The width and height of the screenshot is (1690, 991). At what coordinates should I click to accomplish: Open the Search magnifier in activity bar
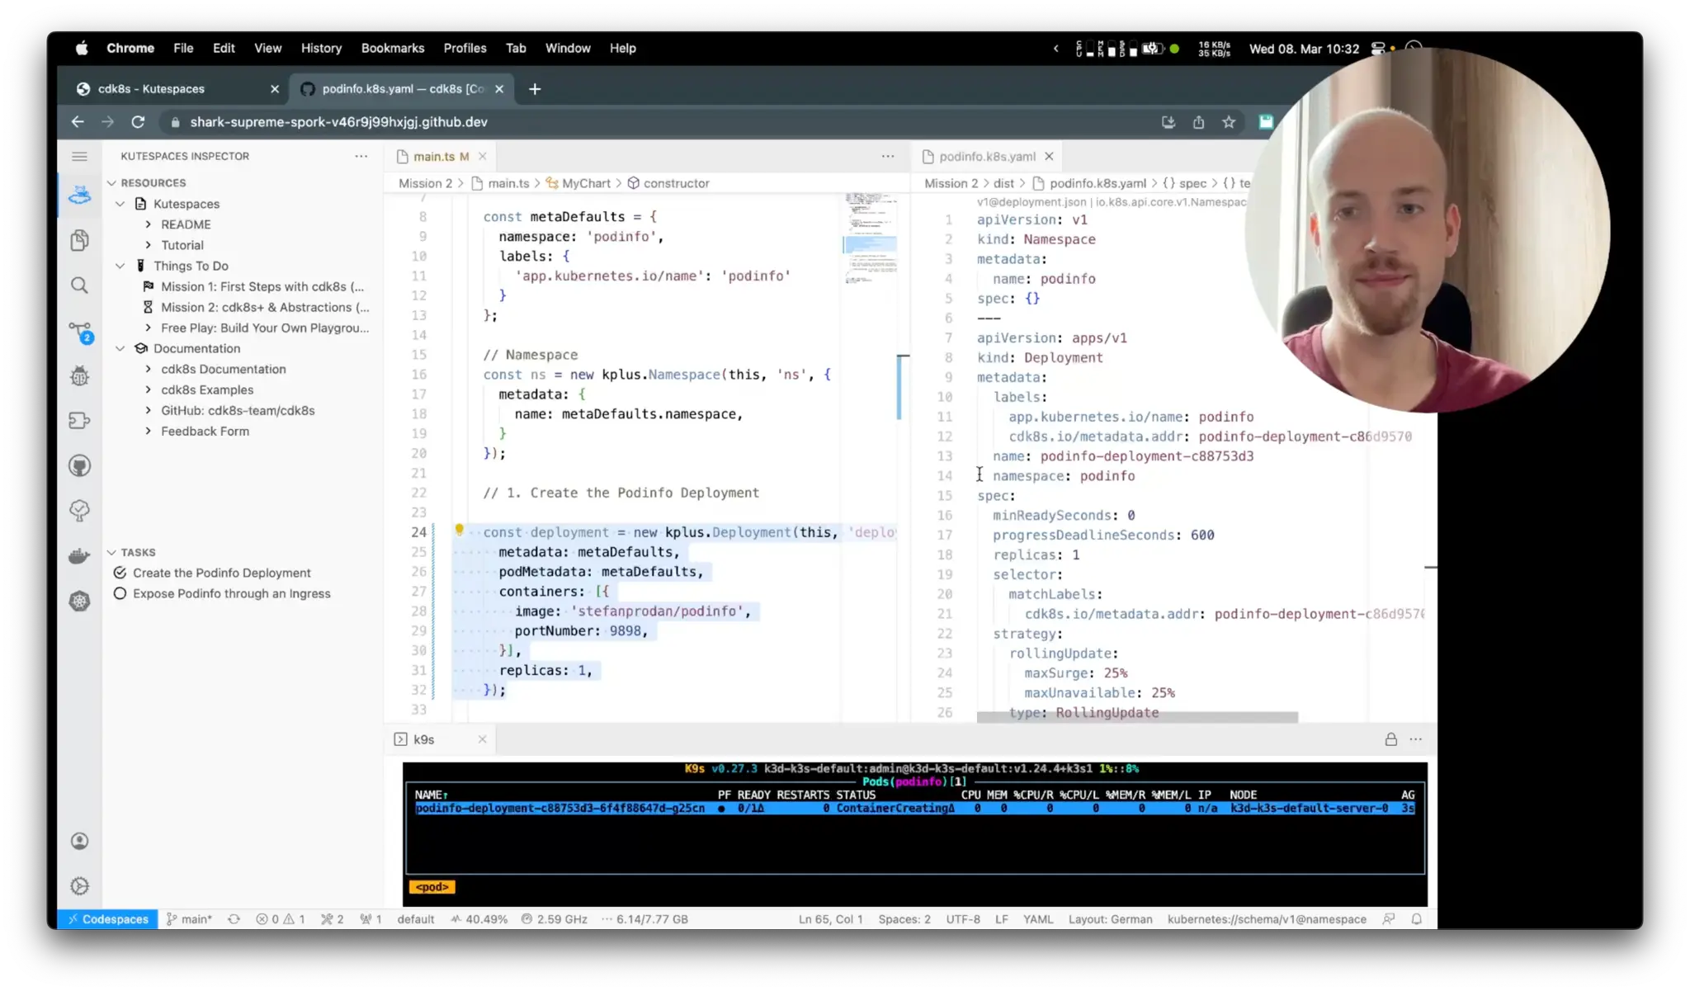click(79, 286)
